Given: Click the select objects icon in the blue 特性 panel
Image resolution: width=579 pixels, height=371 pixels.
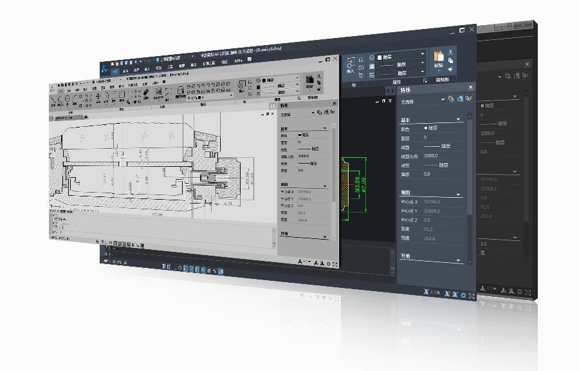Looking at the screenshot, I should pyautogui.click(x=460, y=99).
